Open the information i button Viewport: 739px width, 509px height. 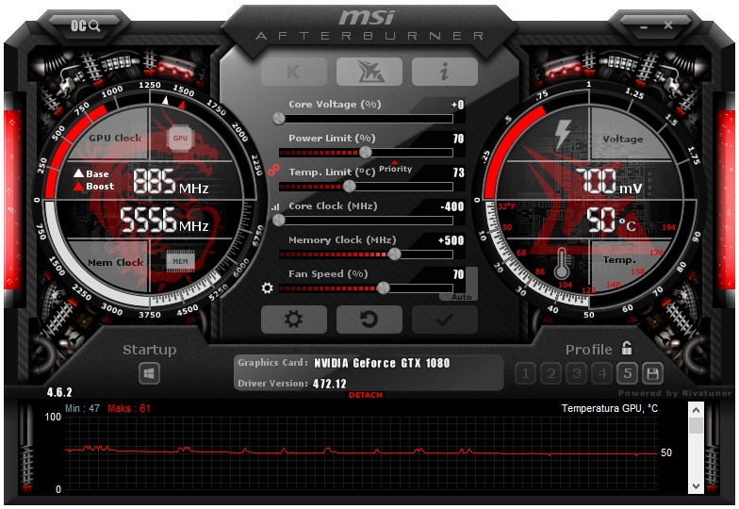(445, 72)
